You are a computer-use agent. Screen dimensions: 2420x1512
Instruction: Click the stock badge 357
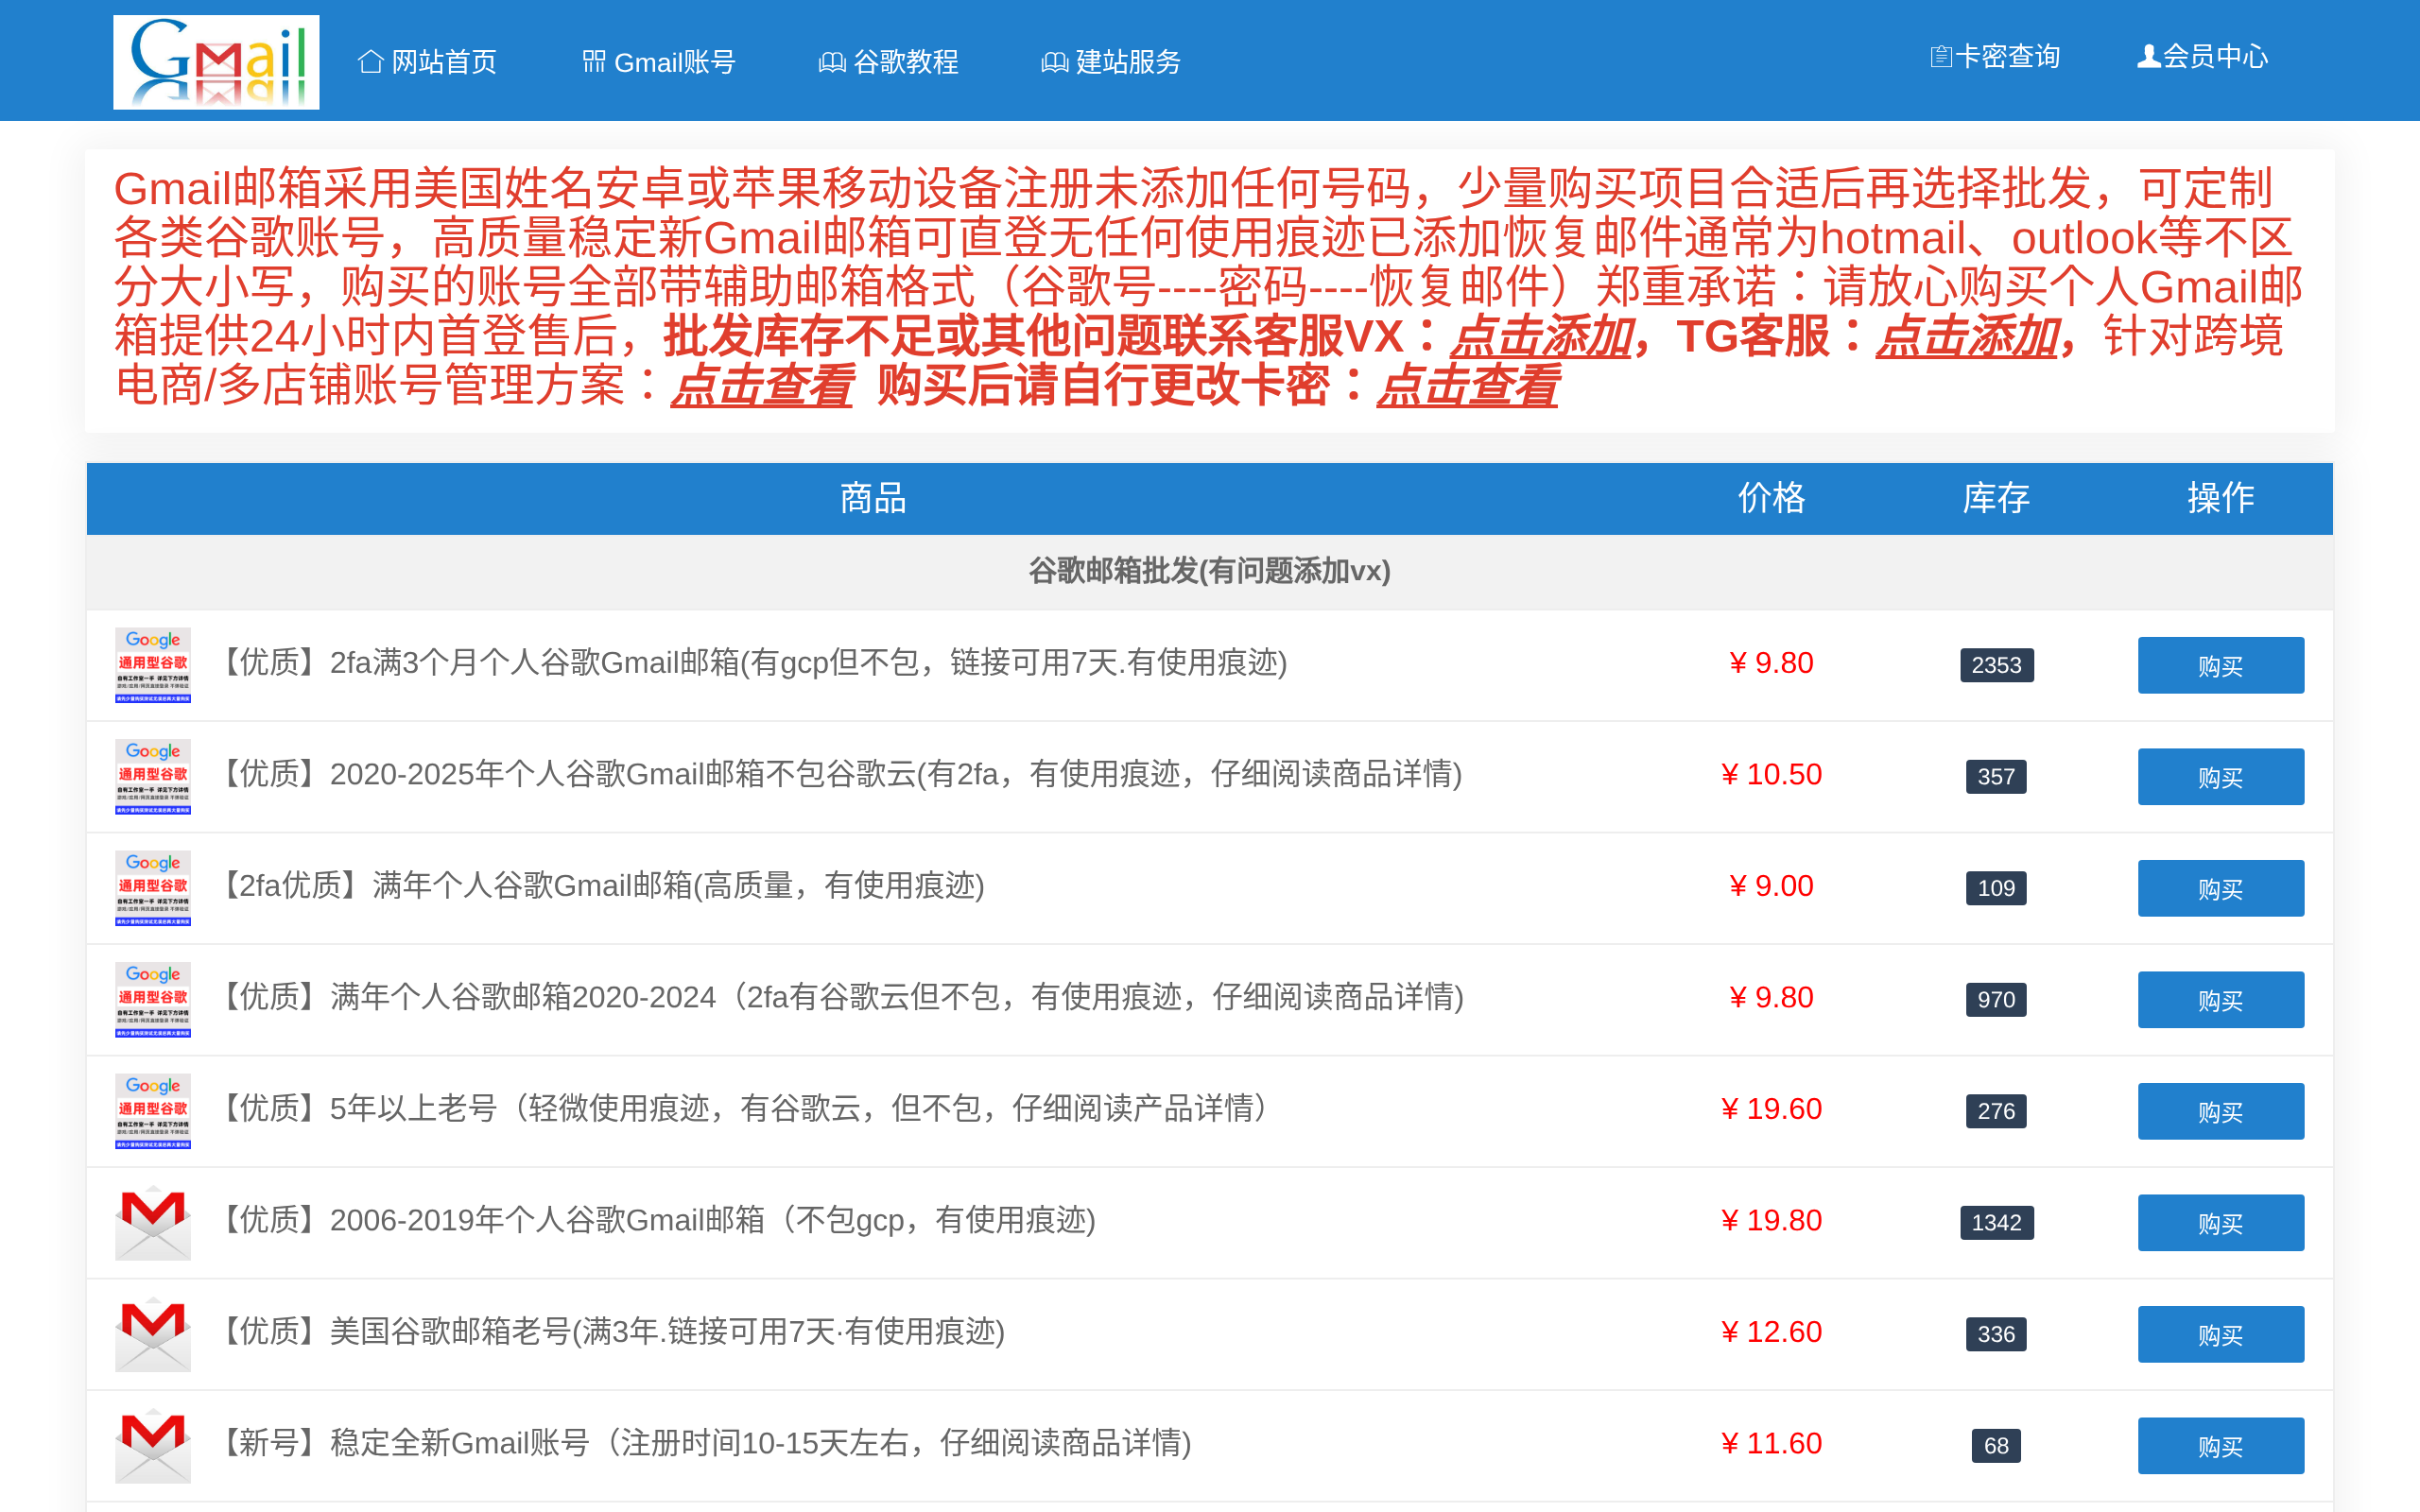pyautogui.click(x=1996, y=776)
